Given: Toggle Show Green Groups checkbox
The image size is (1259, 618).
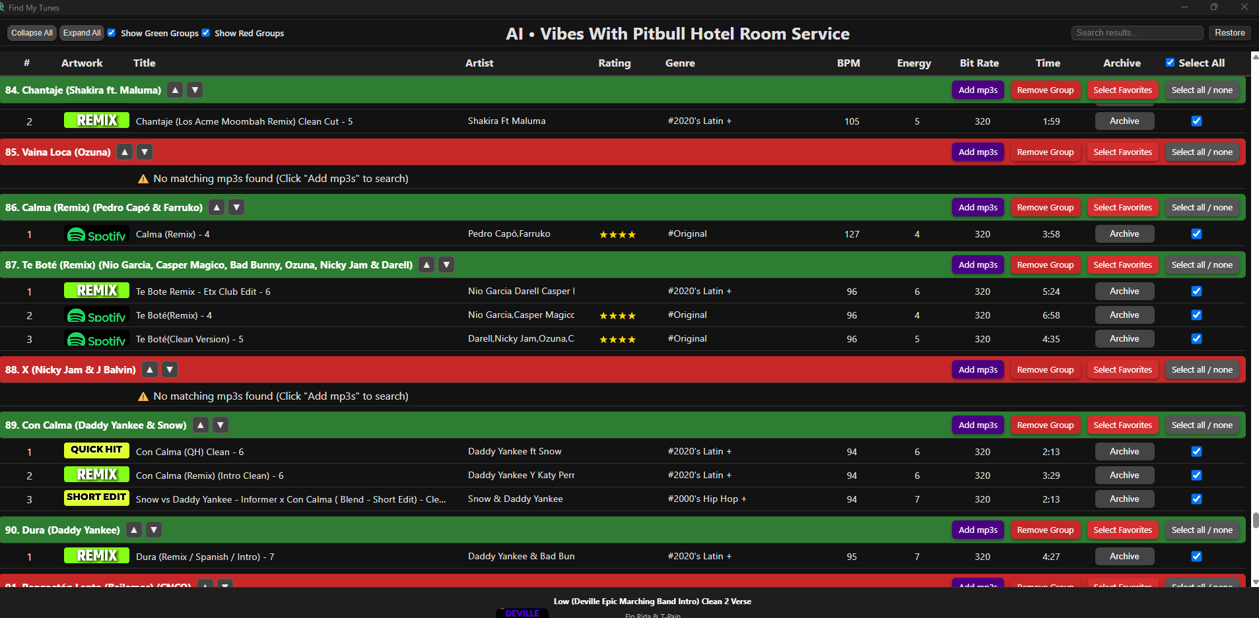Looking at the screenshot, I should [x=112, y=33].
